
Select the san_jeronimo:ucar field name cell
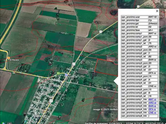[x=135, y=17]
